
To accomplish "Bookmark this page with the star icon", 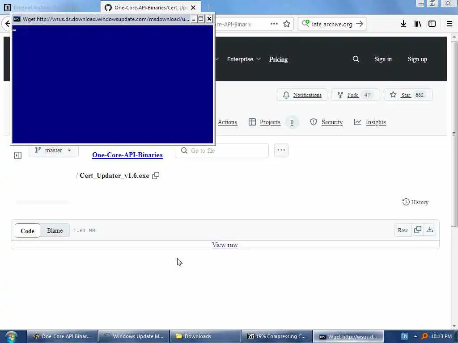I will coord(287,24).
